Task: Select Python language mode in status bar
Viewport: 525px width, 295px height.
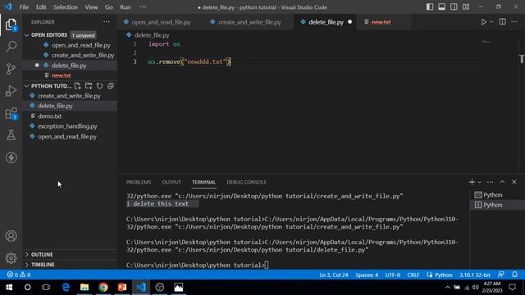Action: point(444,275)
